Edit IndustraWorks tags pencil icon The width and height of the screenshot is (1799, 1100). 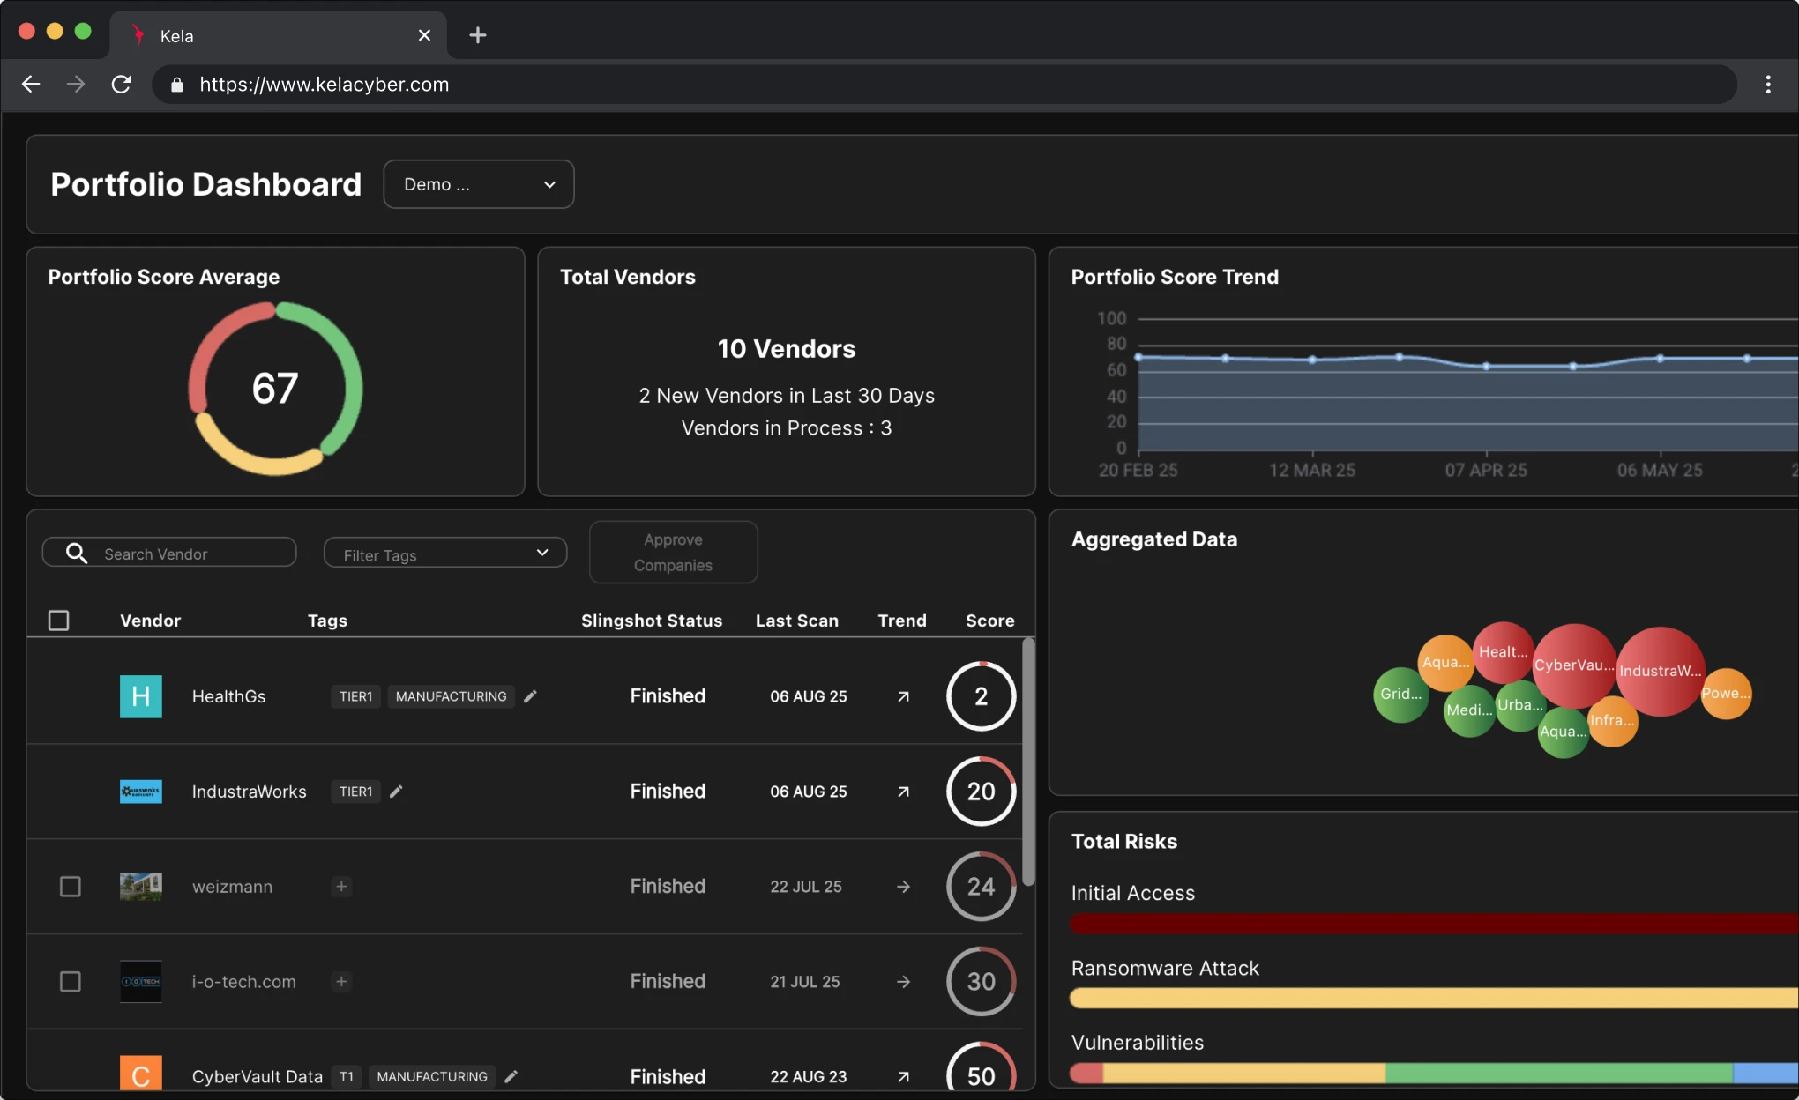[396, 792]
